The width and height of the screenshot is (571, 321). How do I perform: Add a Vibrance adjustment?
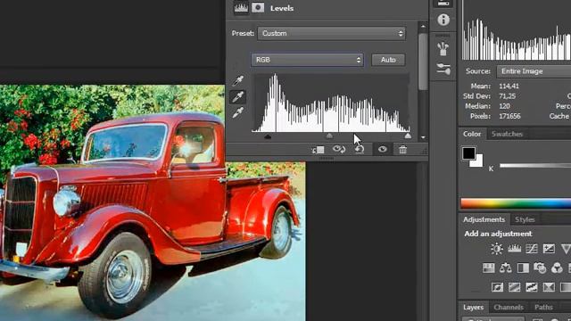point(566,249)
